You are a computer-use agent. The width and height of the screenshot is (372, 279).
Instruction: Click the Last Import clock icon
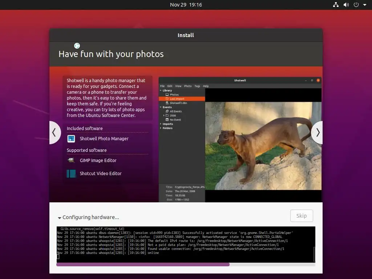(167, 99)
